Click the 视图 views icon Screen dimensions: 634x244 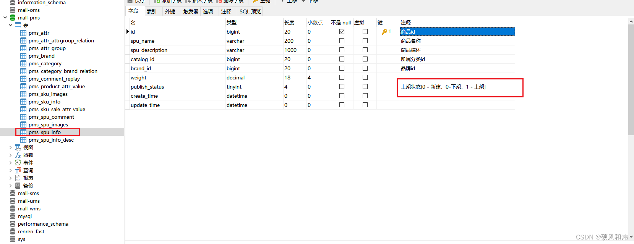click(18, 147)
